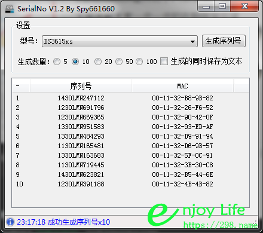Click MAC 00-11-32-B8-9B-82
This screenshot has height=233, width=263.
[x=182, y=98]
